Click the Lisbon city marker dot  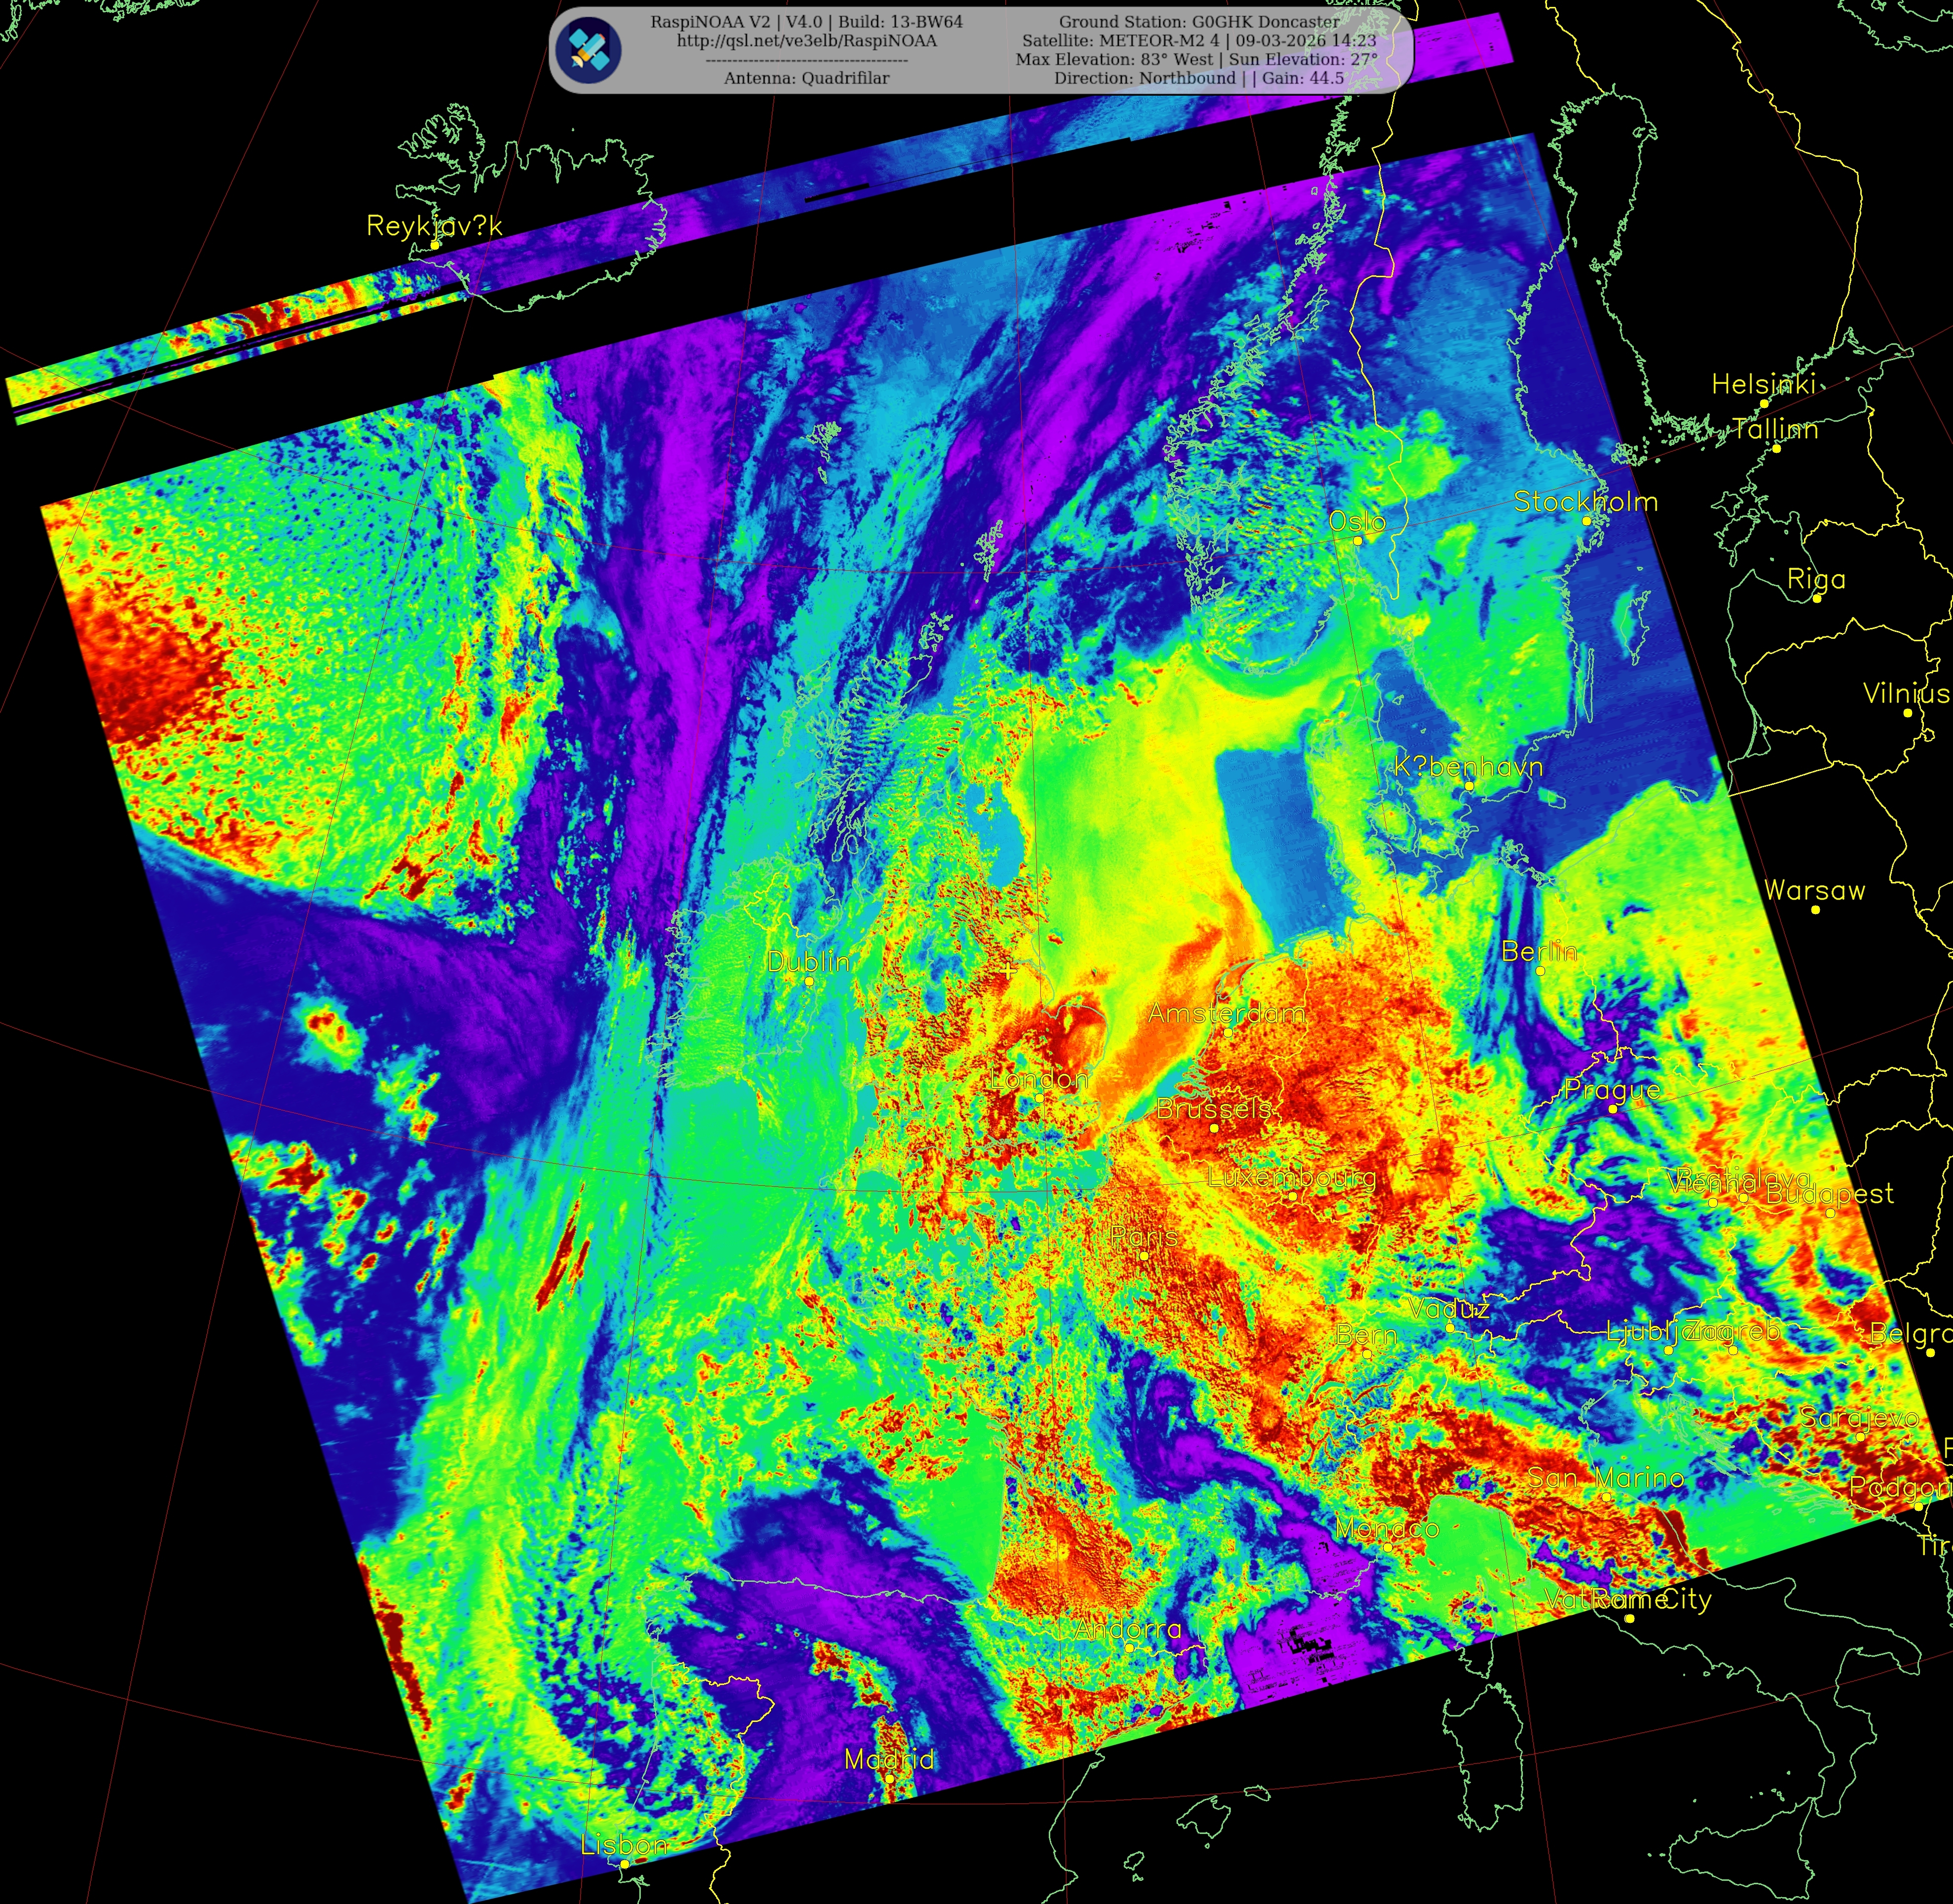(x=625, y=1864)
